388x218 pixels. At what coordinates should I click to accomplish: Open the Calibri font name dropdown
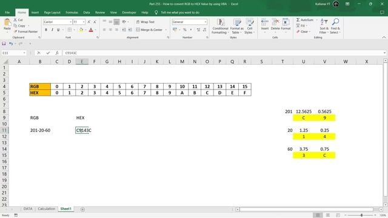70,22
